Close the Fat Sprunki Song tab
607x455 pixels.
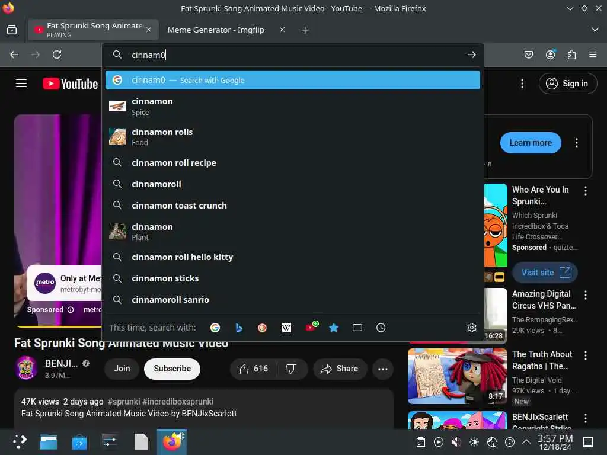pyautogui.click(x=149, y=30)
